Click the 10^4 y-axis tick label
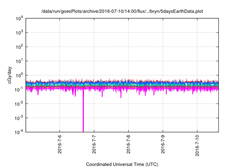The width and height of the screenshot is (241, 168). tap(19, 18)
